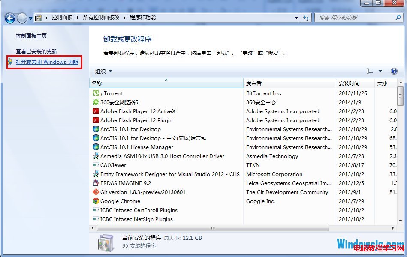Image resolution: width=407 pixels, height=257 pixels.
Task: Click ICBC Infosec CertEnroll Plugins icon
Action: coord(96,210)
